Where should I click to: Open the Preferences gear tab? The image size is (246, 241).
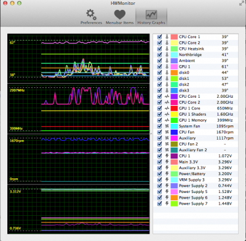point(91,17)
